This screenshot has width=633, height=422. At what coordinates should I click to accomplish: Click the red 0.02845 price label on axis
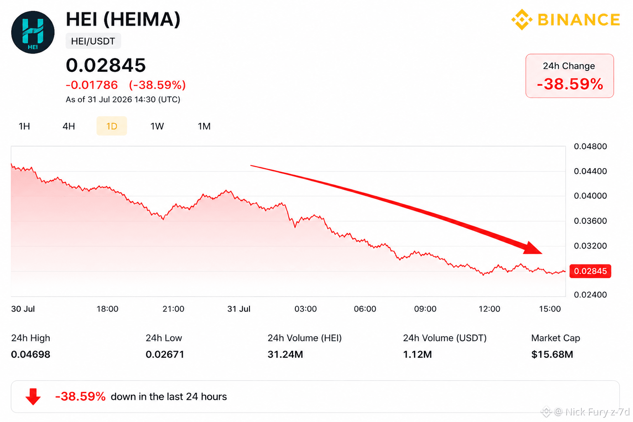590,271
